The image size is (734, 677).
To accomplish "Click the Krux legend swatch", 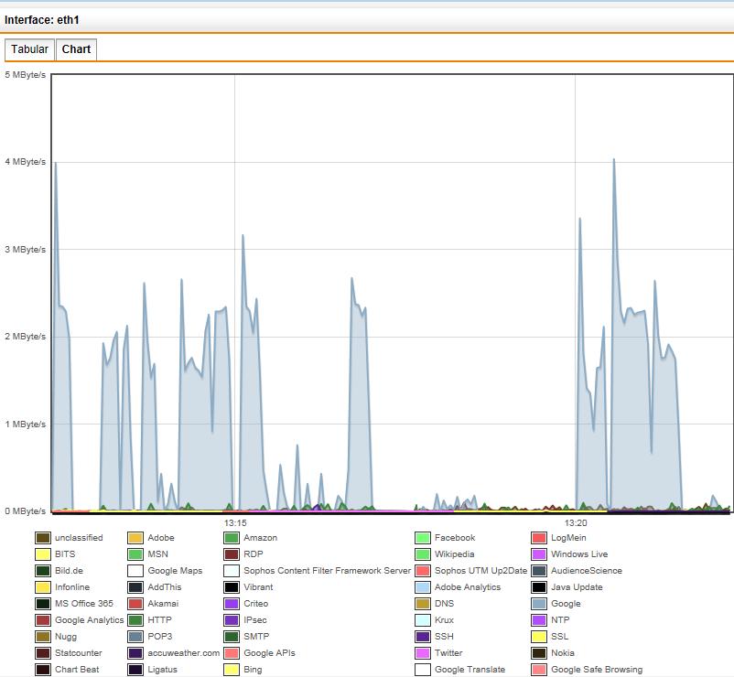I will [x=422, y=620].
